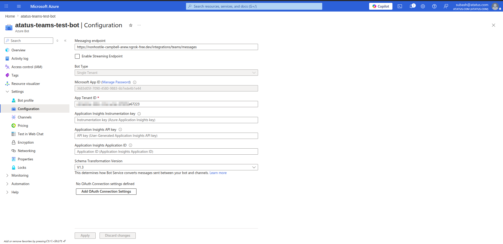Viewport: 503px width, 244px height.
Task: Open the Bot Type dropdown
Action: [x=166, y=73]
